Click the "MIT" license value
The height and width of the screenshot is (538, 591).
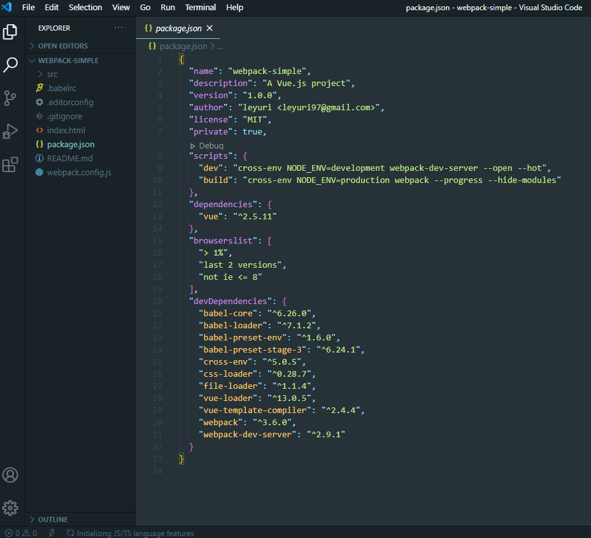[255, 120]
